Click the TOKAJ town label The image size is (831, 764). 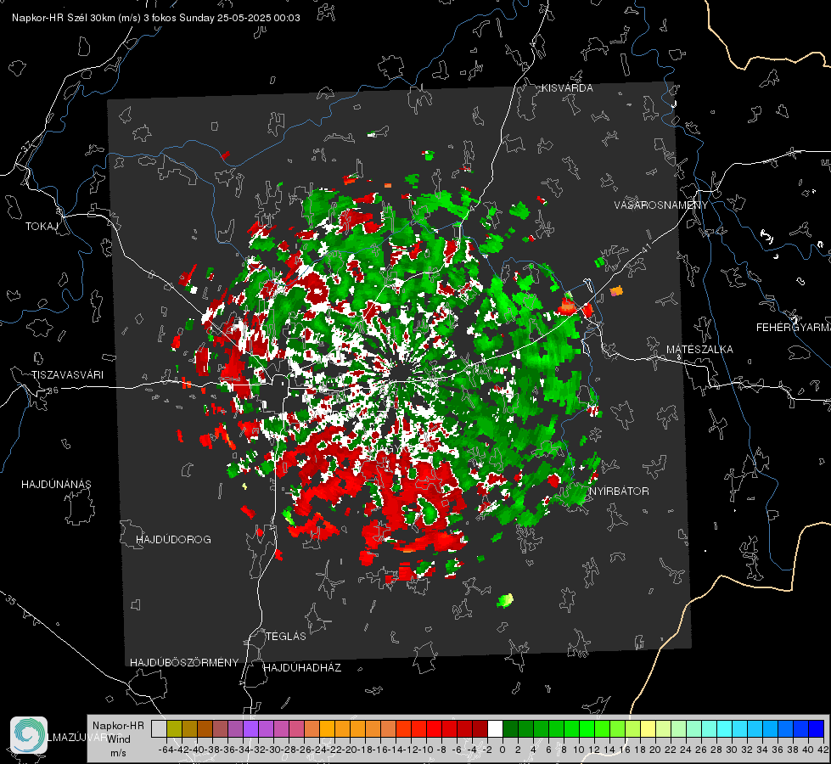pyautogui.click(x=42, y=227)
